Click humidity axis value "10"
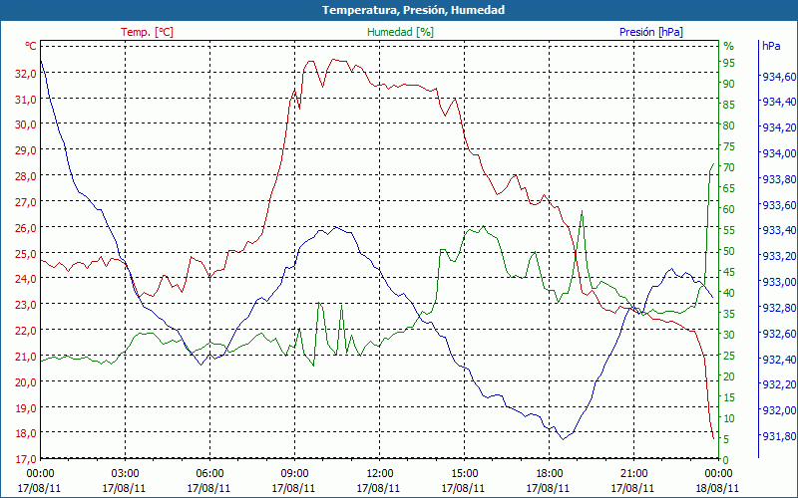Viewport: 798px width, 498px height. coord(729,418)
